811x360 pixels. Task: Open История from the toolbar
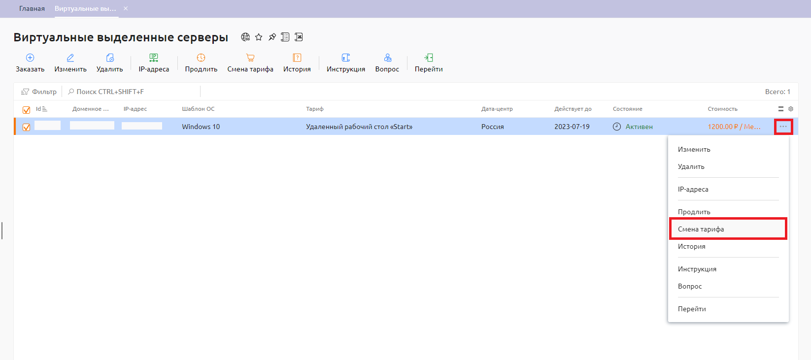tap(297, 63)
